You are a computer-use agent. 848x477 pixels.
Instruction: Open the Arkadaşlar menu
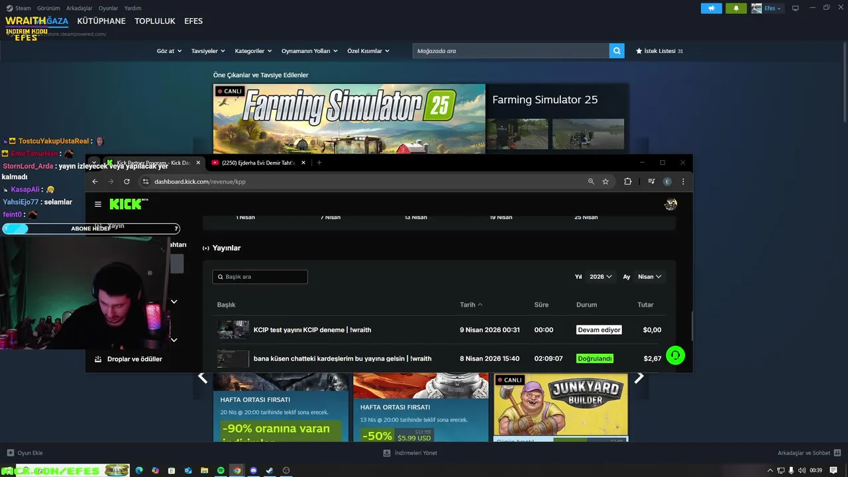(x=79, y=9)
